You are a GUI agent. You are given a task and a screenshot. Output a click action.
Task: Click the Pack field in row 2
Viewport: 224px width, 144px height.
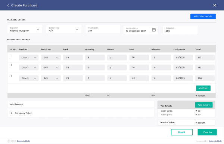click(73, 67)
